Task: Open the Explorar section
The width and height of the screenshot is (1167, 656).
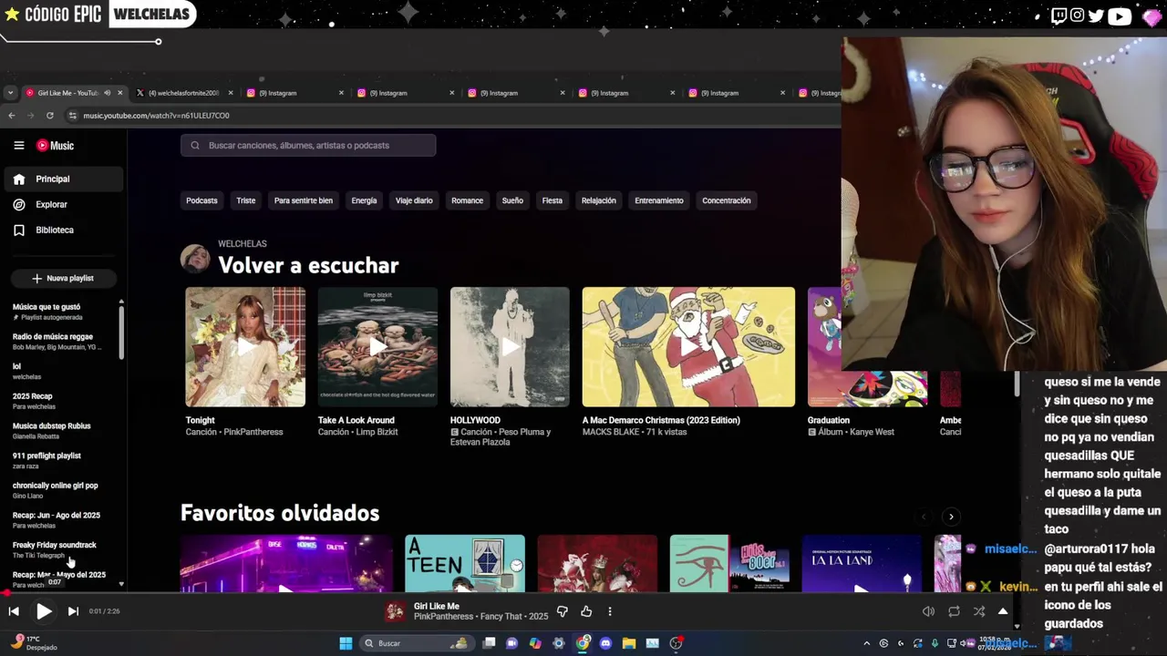Action: point(62,205)
